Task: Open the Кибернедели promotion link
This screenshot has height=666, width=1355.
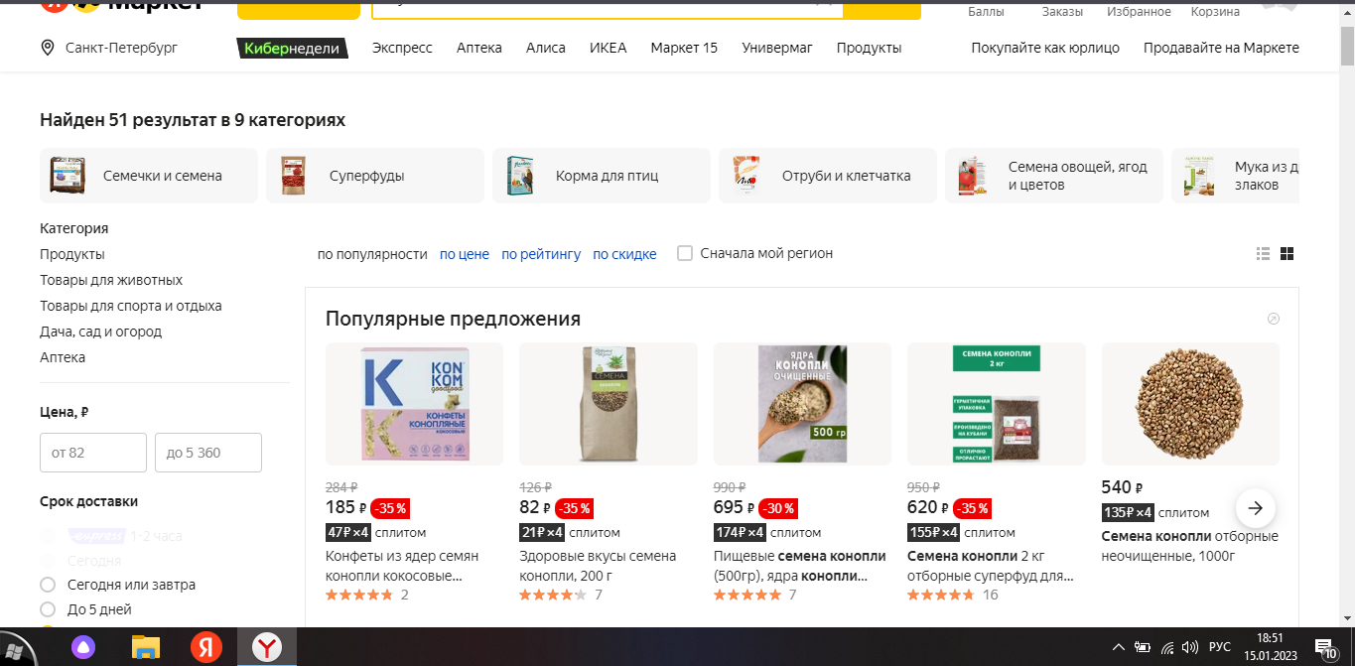Action: click(x=293, y=48)
